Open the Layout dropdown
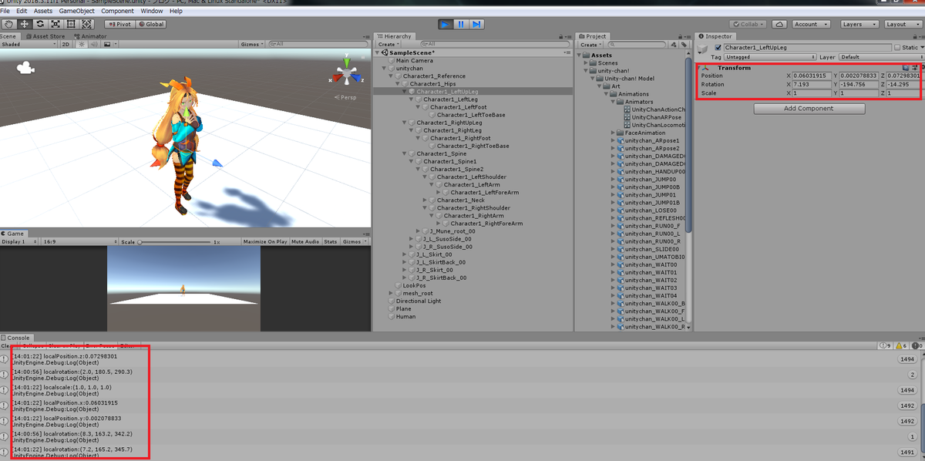This screenshot has width=925, height=461. tap(903, 24)
